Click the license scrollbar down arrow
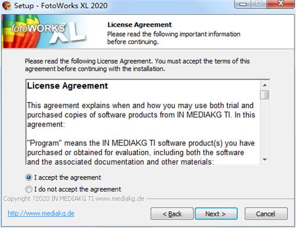 [264, 160]
